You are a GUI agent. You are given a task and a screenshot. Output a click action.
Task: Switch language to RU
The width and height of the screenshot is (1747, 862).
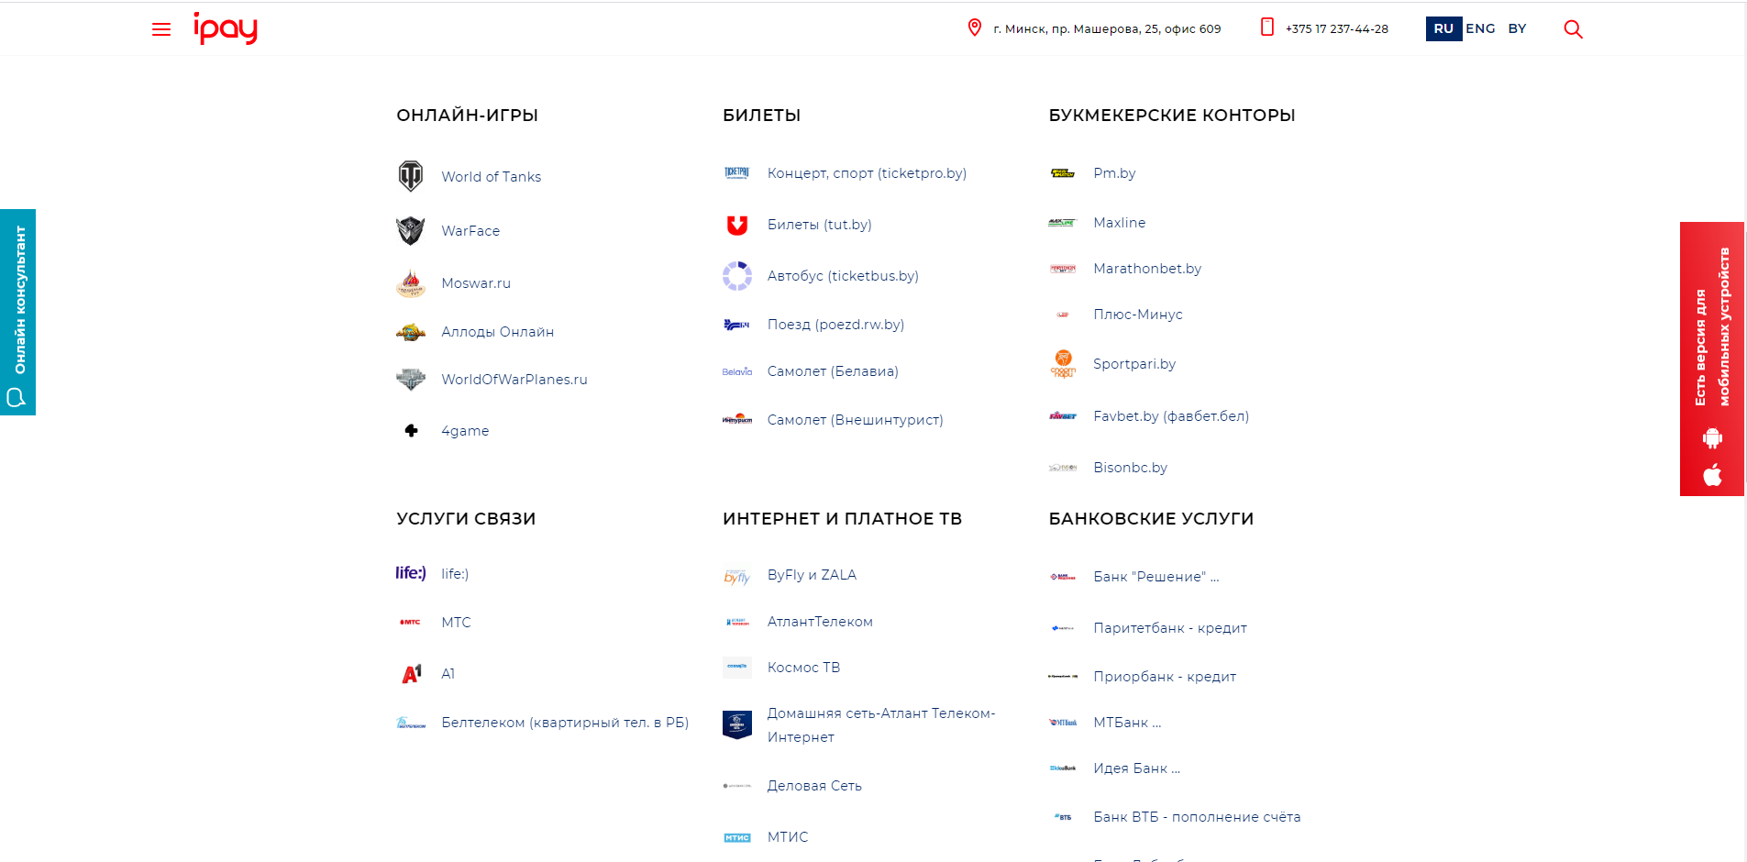1443,28
